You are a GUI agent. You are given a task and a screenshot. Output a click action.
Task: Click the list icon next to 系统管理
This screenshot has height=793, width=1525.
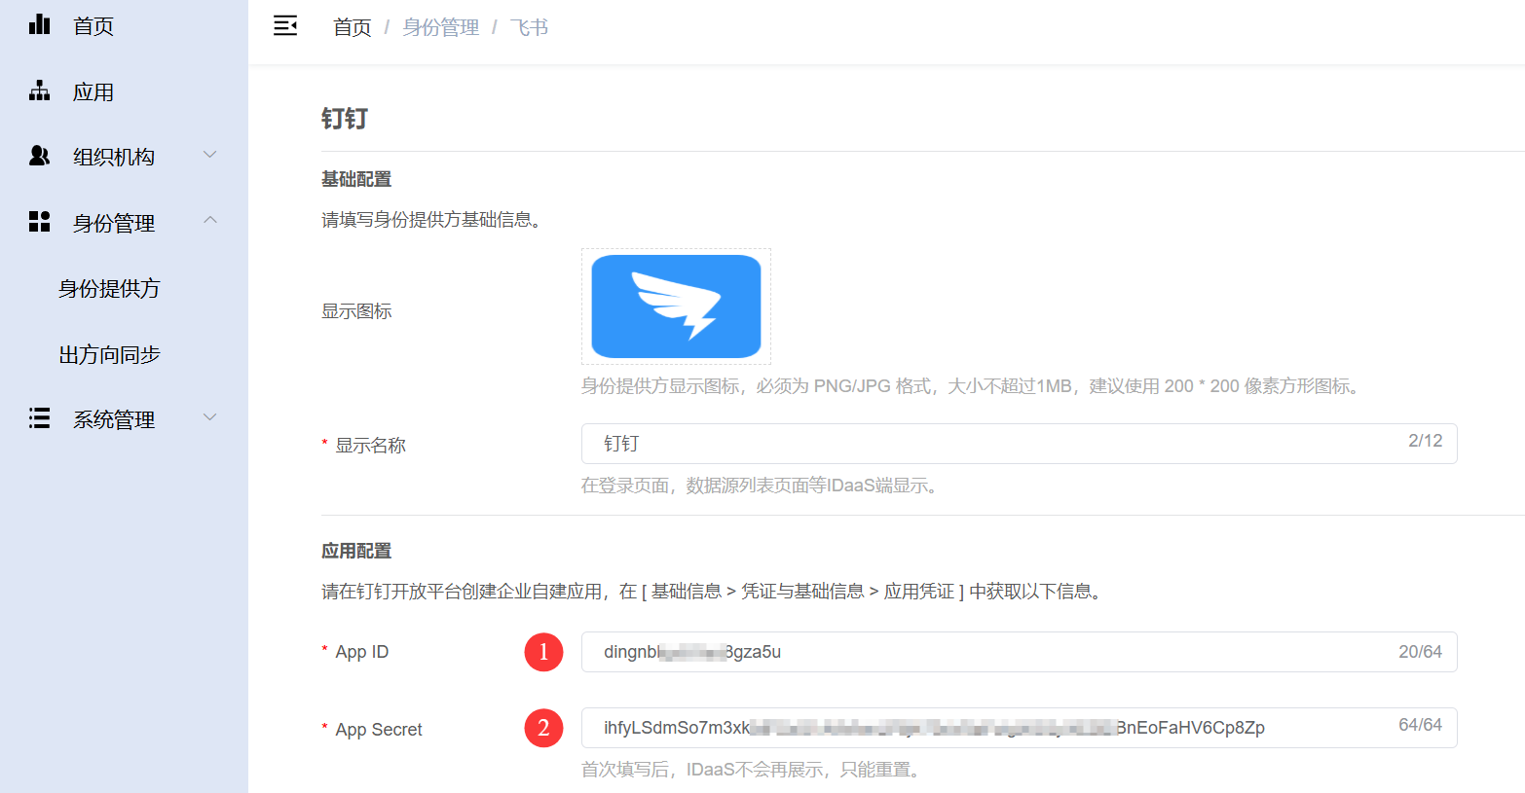(x=39, y=418)
